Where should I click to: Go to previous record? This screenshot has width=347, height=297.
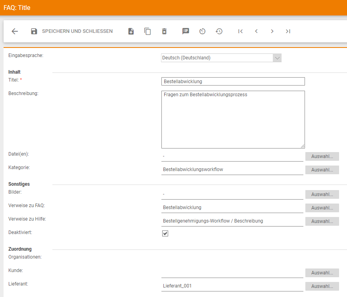coord(256,31)
